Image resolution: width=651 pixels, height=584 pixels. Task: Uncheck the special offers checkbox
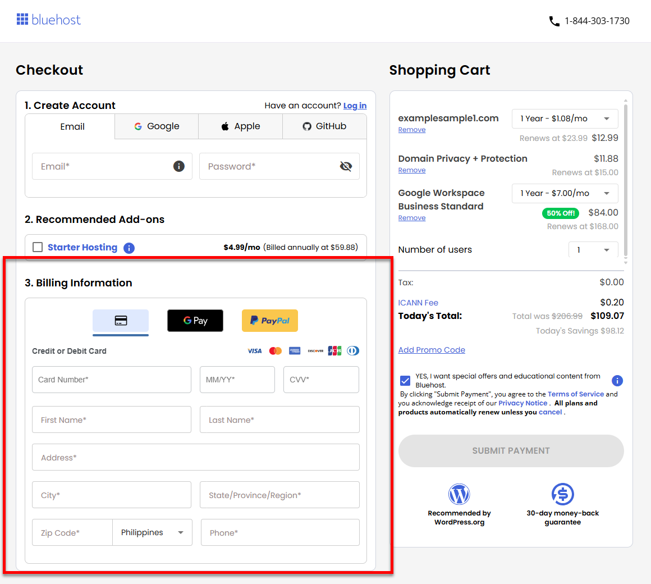coord(405,381)
